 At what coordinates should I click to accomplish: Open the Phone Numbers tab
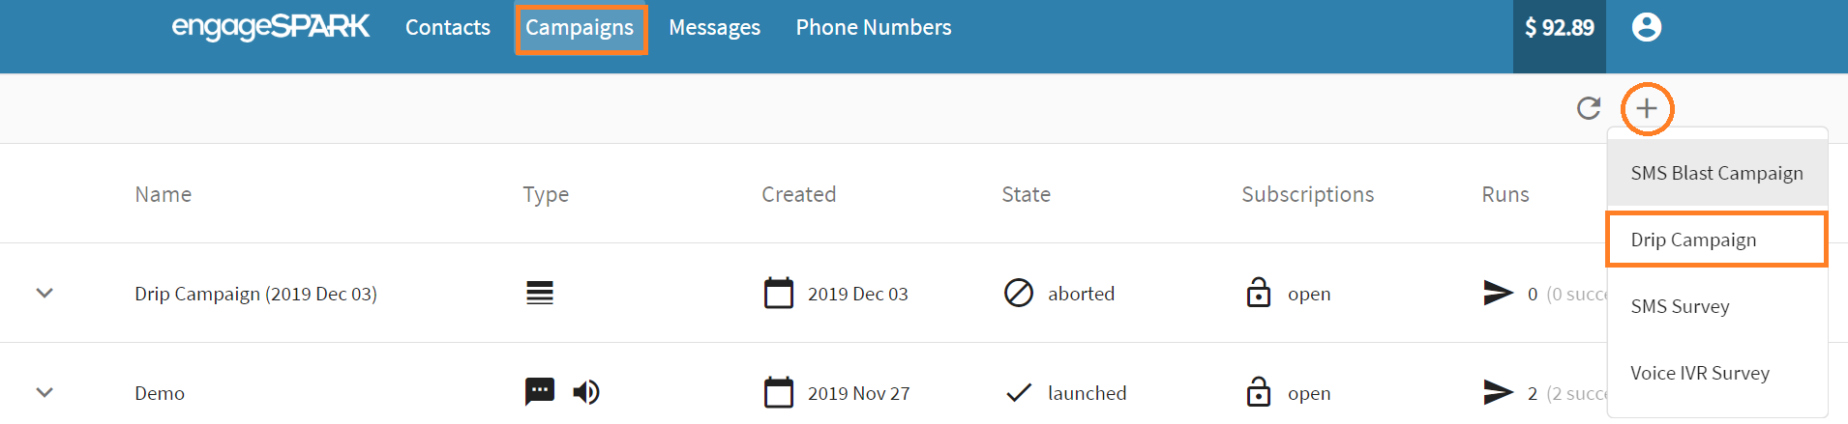[874, 27]
